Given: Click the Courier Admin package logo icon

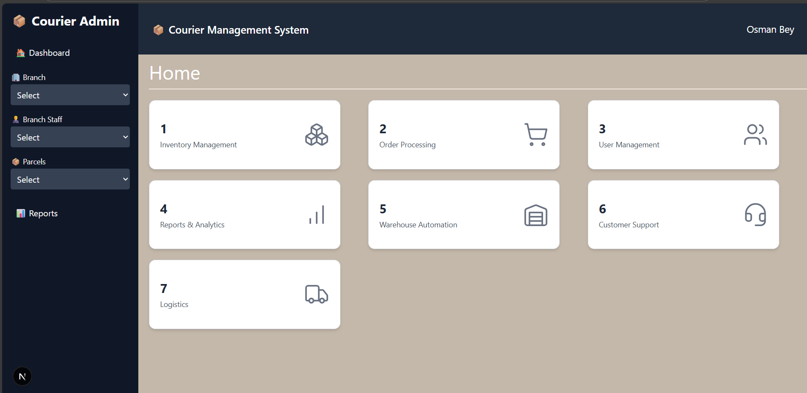Looking at the screenshot, I should pyautogui.click(x=19, y=21).
